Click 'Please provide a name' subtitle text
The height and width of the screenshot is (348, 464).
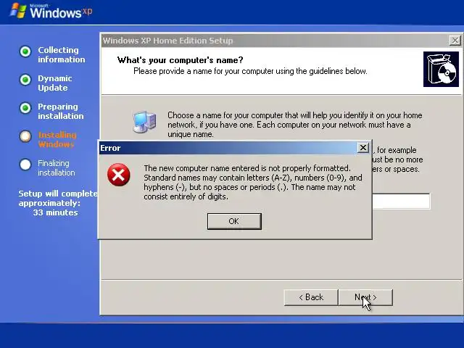click(x=250, y=71)
